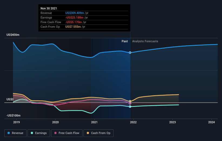Select the blue Revenue data point marker

[130, 52]
